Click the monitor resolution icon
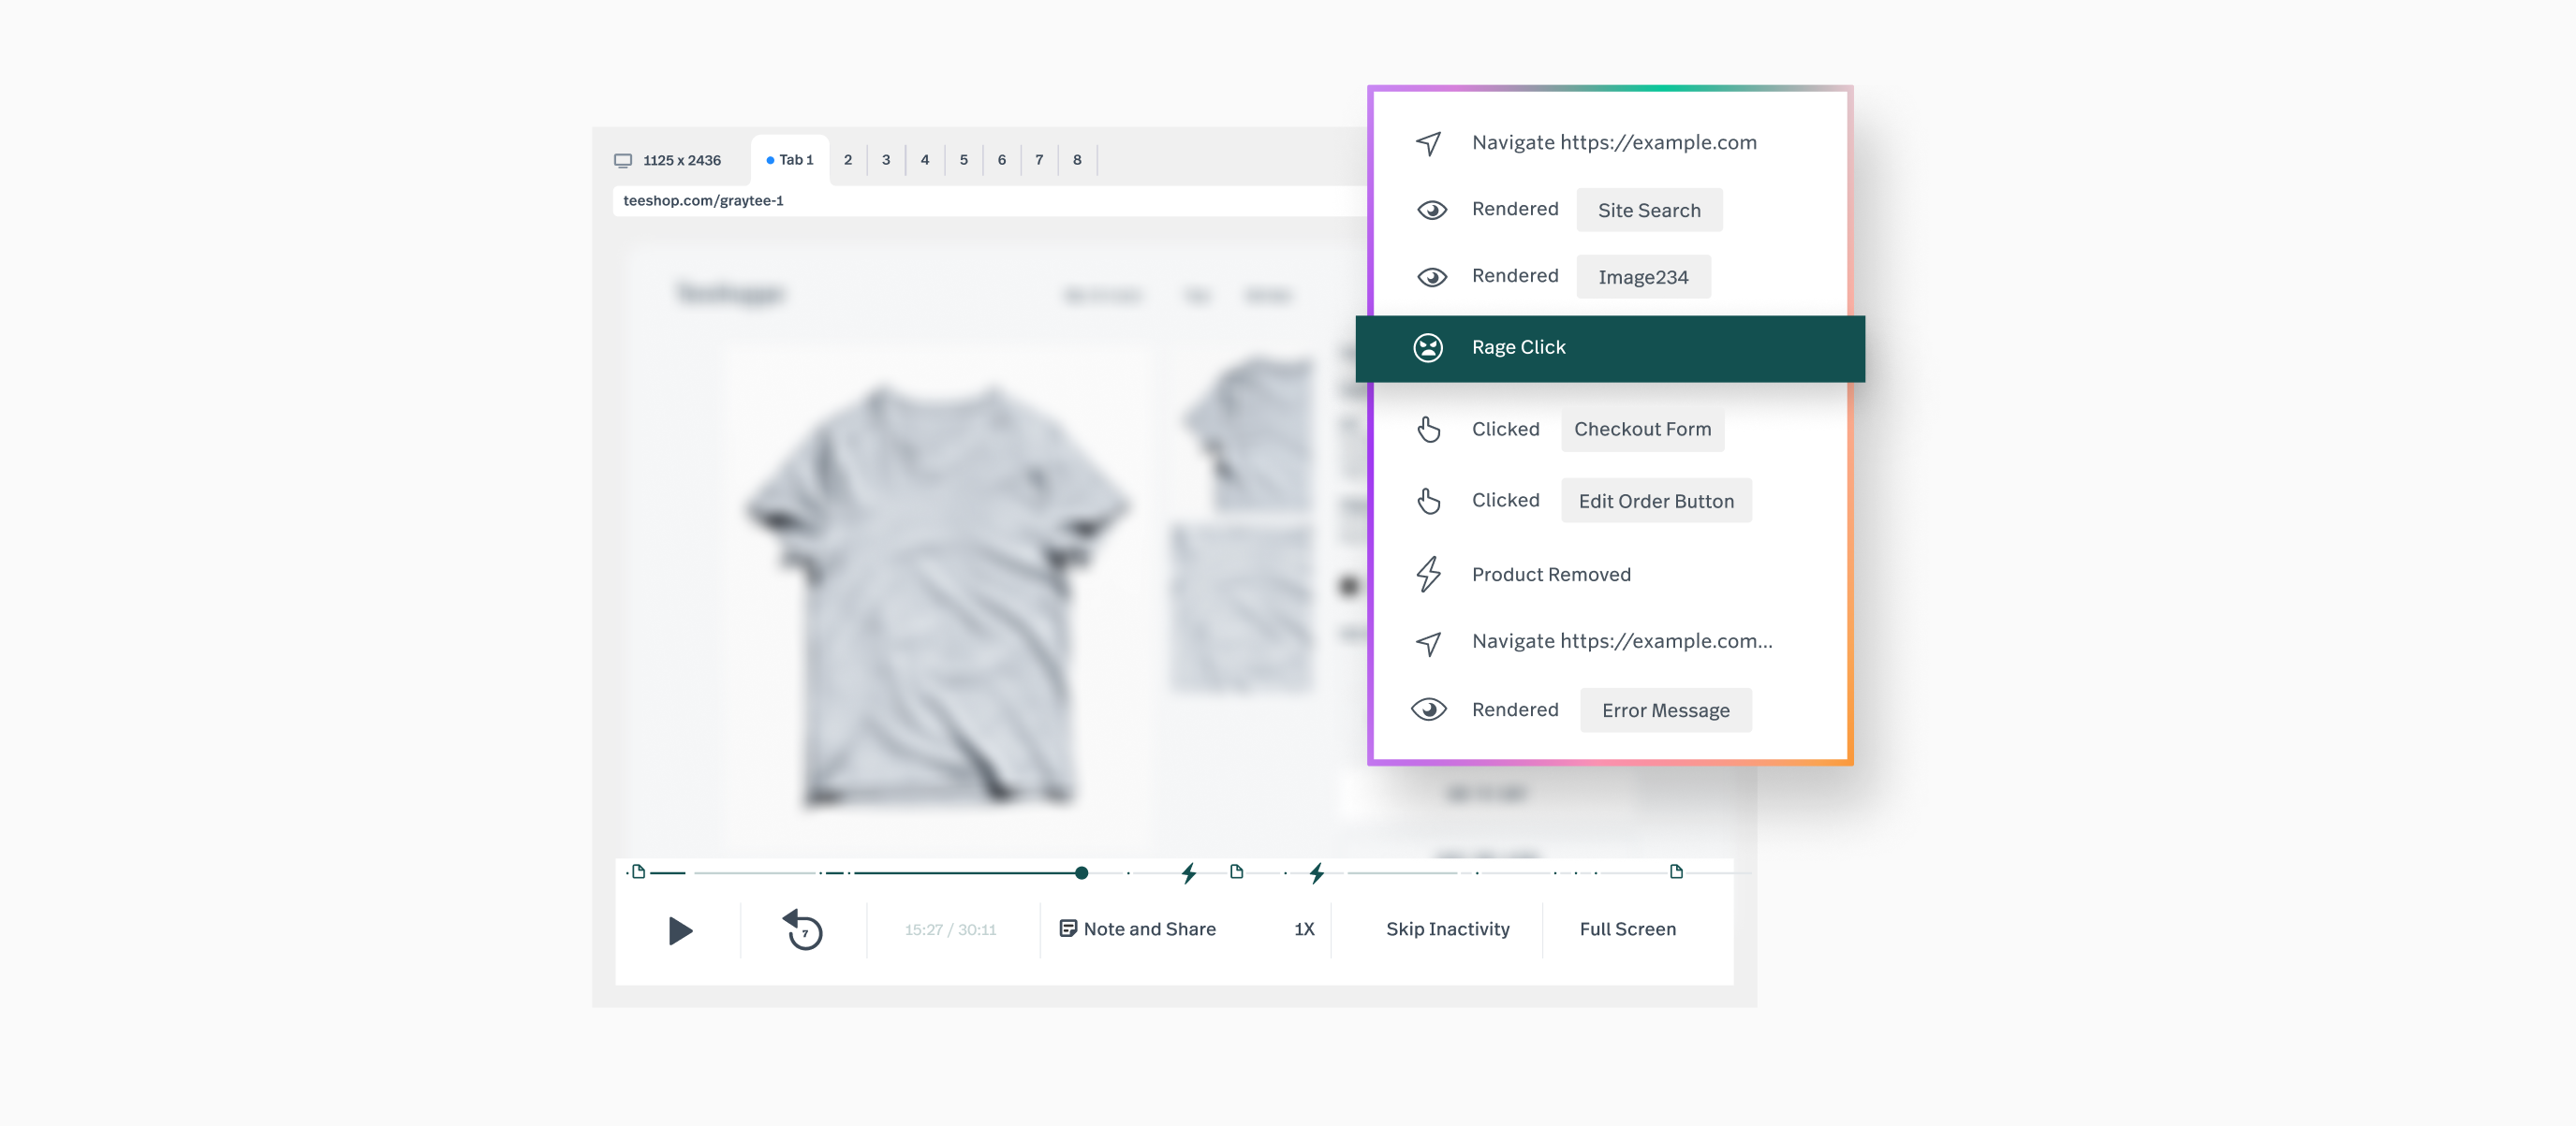Screen dimensions: 2576x1126 coord(623,160)
